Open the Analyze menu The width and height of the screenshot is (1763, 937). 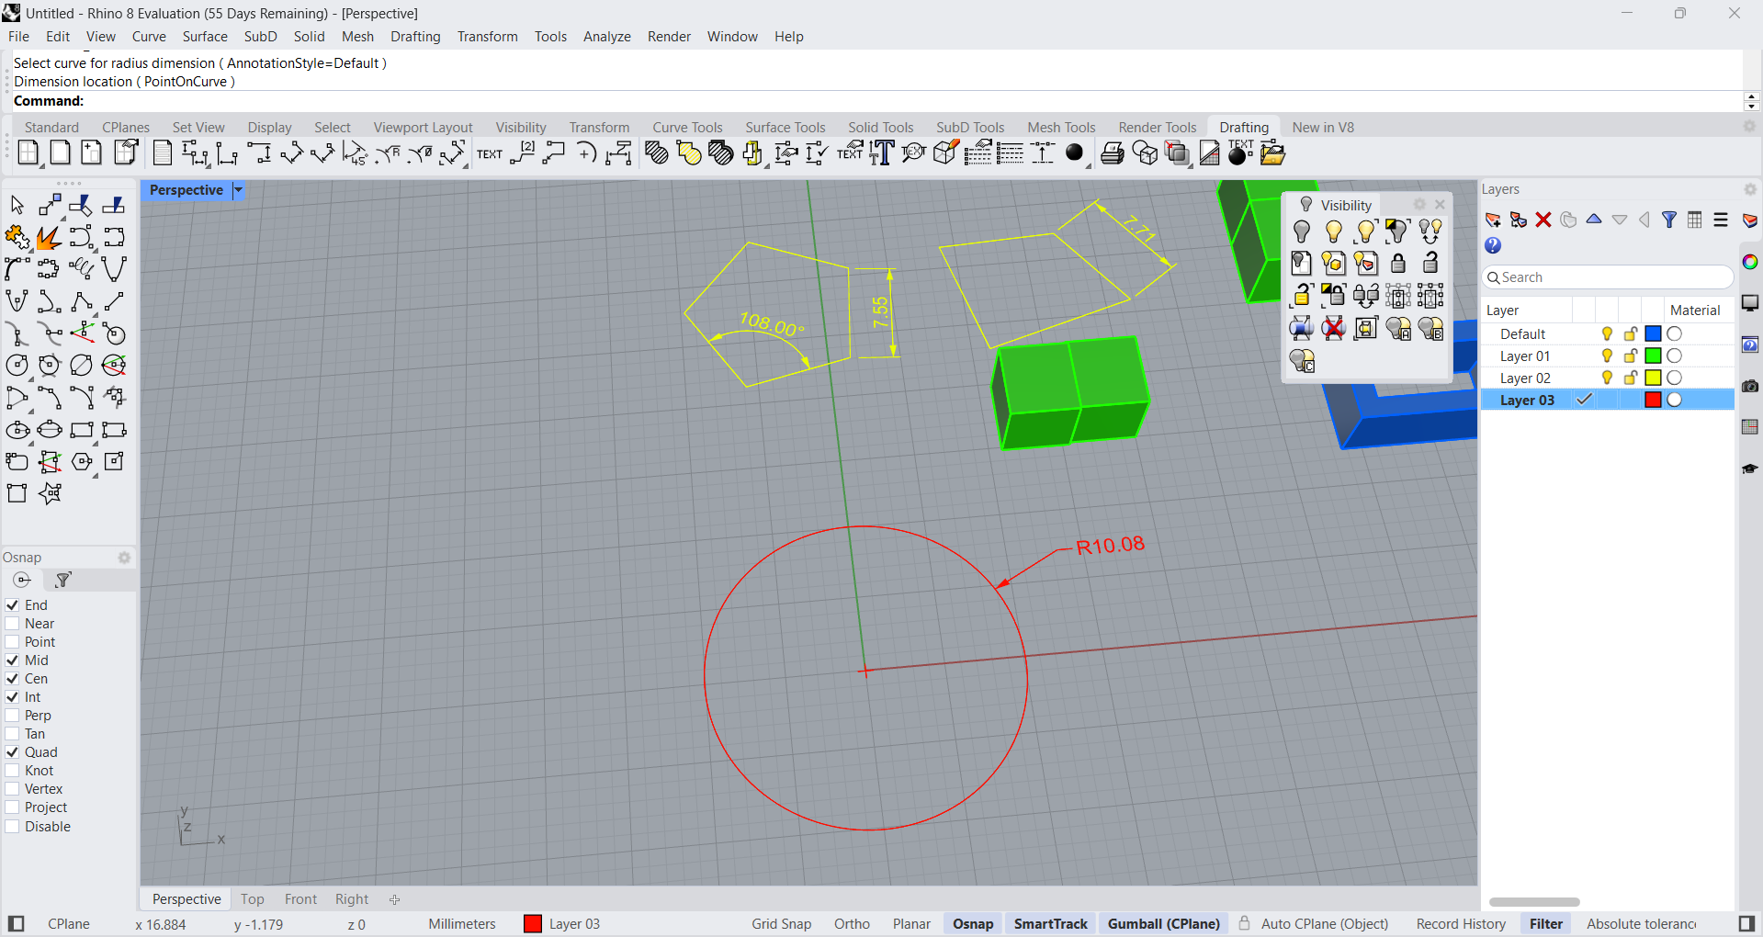click(x=606, y=37)
